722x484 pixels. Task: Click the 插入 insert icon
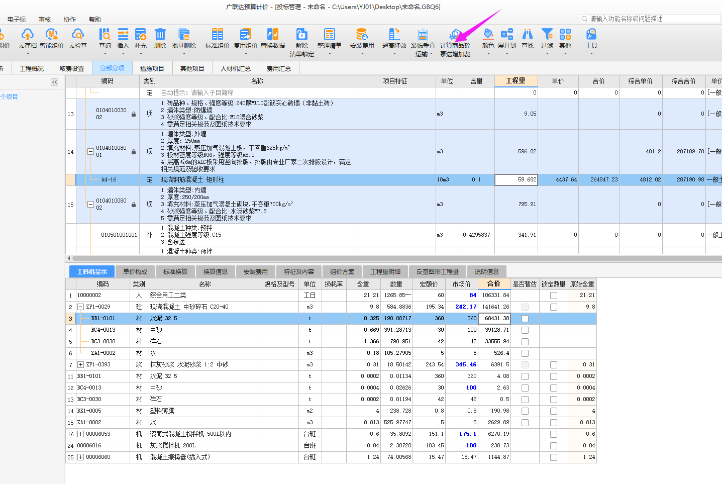pos(123,34)
